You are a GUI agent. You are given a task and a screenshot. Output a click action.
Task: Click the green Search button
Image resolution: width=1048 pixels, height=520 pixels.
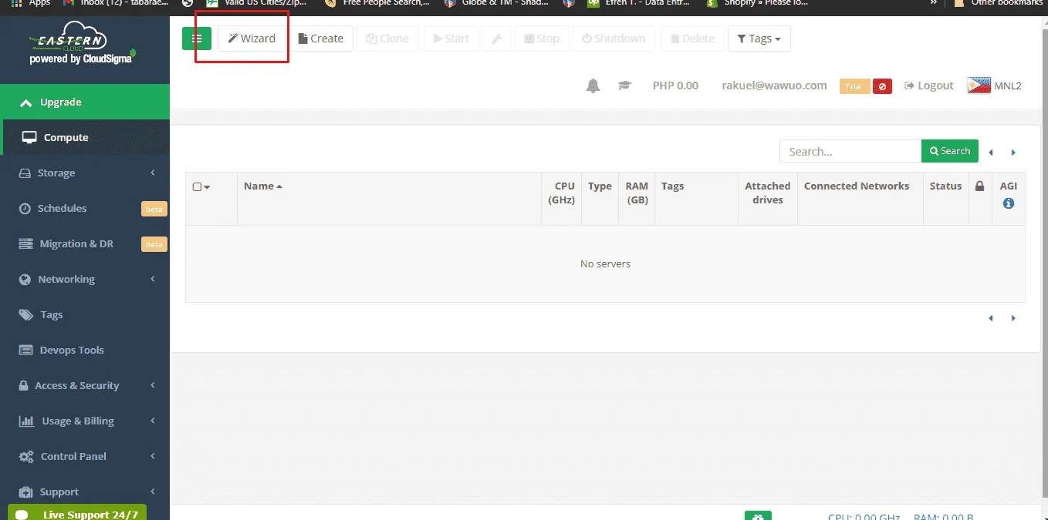tap(950, 151)
